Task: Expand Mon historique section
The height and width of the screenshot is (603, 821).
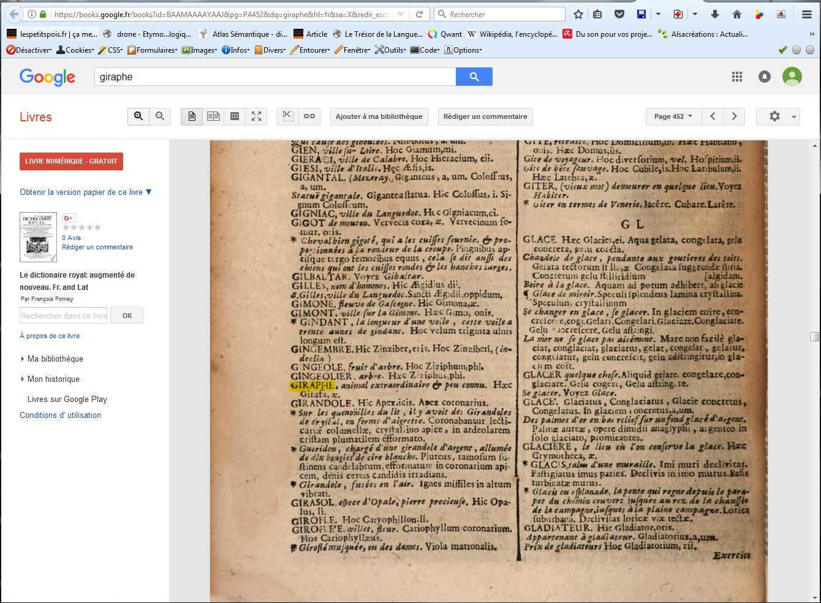Action: pos(53,379)
